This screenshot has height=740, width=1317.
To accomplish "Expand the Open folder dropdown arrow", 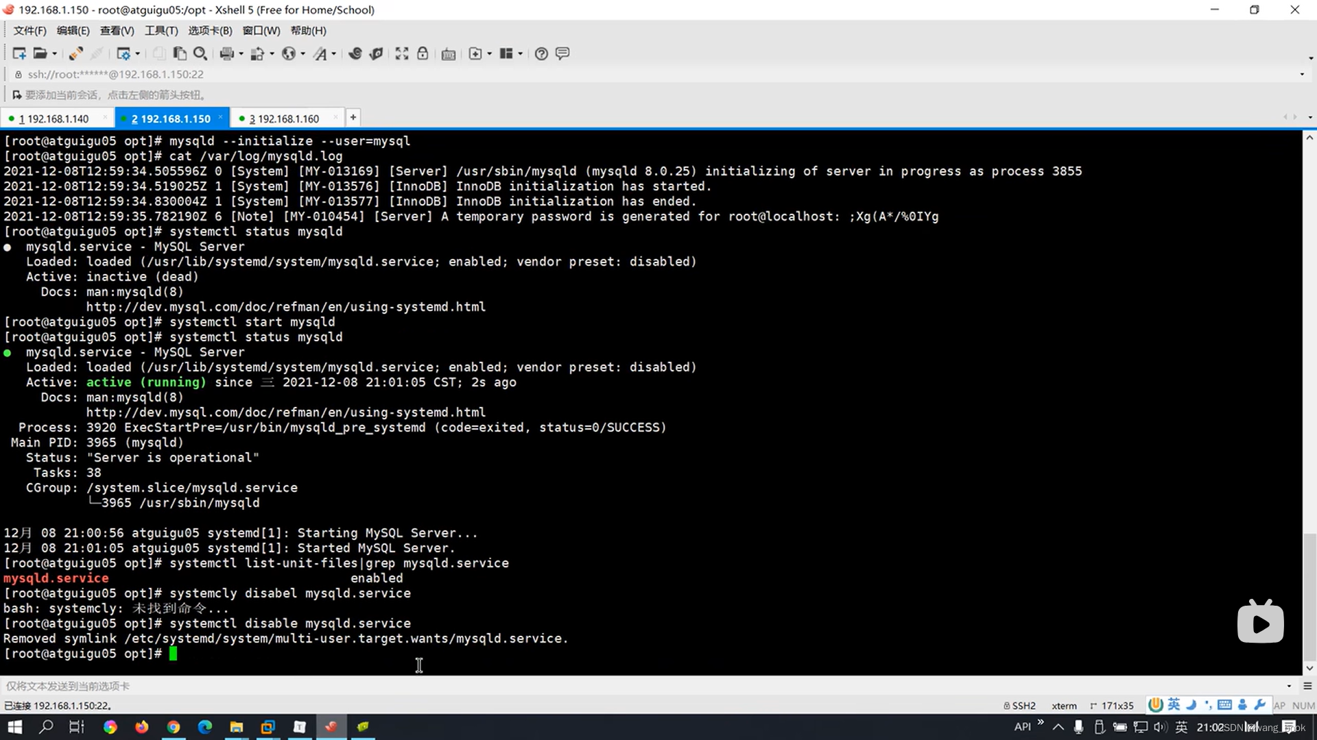I will tap(55, 53).
